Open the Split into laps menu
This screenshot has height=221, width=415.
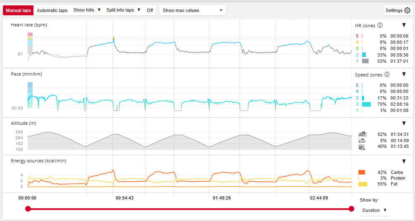point(123,10)
